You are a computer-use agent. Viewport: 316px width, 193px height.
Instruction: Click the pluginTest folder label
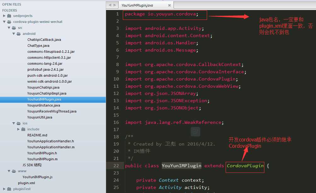click(x=22, y=189)
